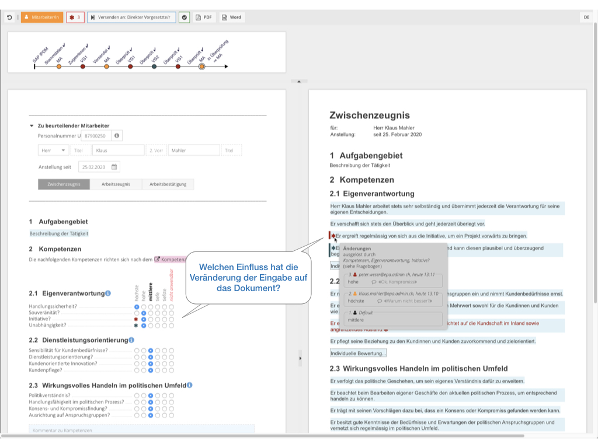Select hohe radio for Souveränität
This screenshot has height=448, width=598.
144,313
